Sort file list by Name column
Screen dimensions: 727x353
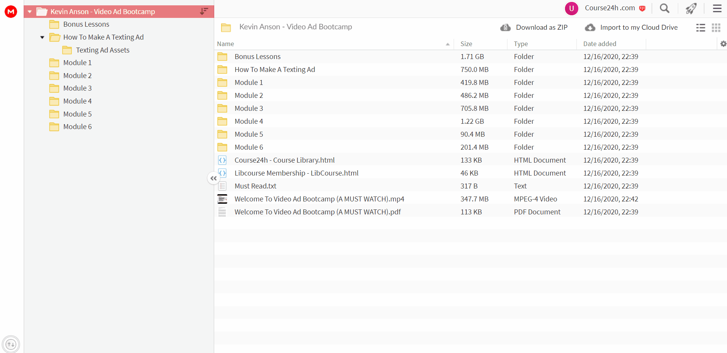[x=226, y=44]
